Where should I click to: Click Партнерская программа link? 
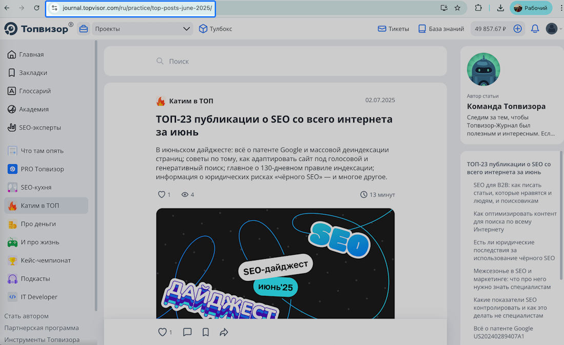42,328
